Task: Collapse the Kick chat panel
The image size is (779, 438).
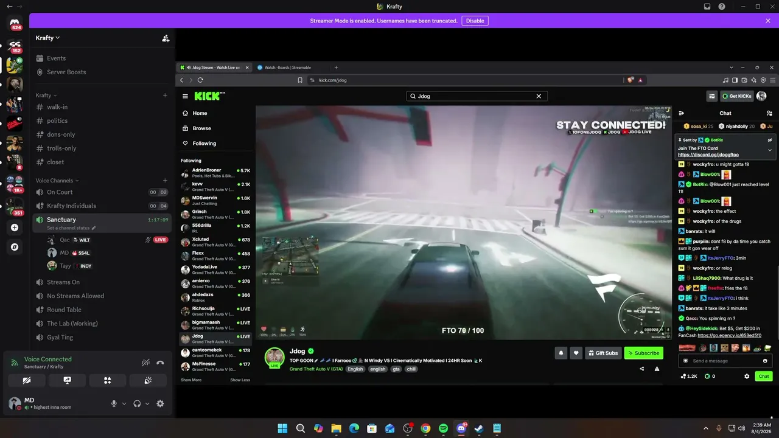Action: [682, 113]
